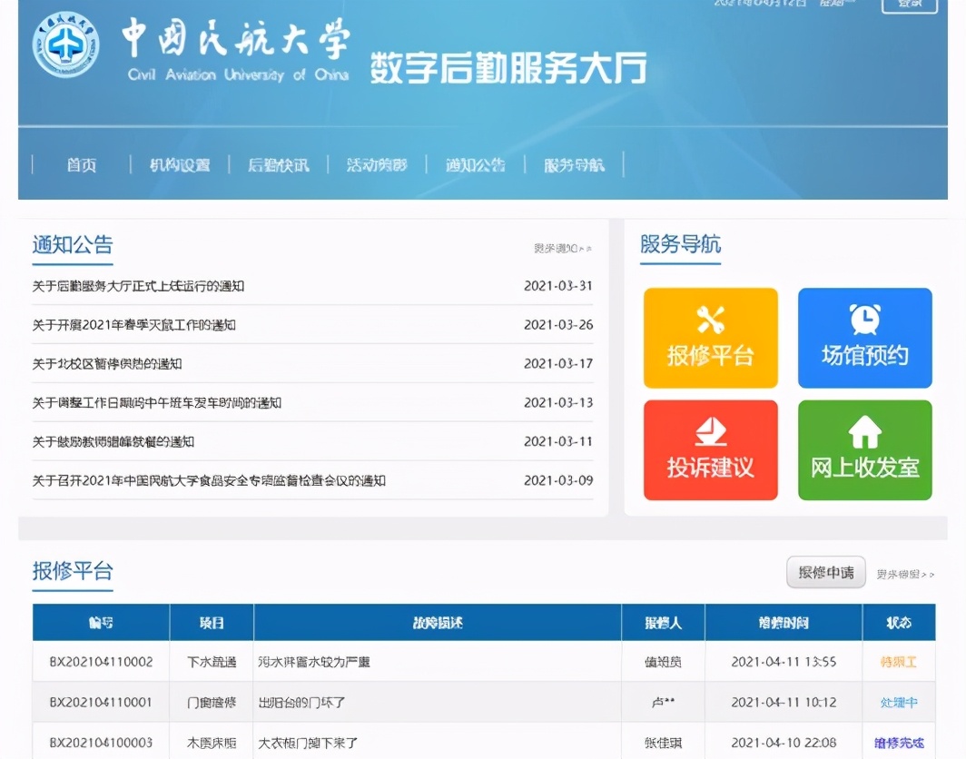Select the blue 场馆预约 service tile
Image resolution: width=966 pixels, height=759 pixels.
[x=863, y=337]
